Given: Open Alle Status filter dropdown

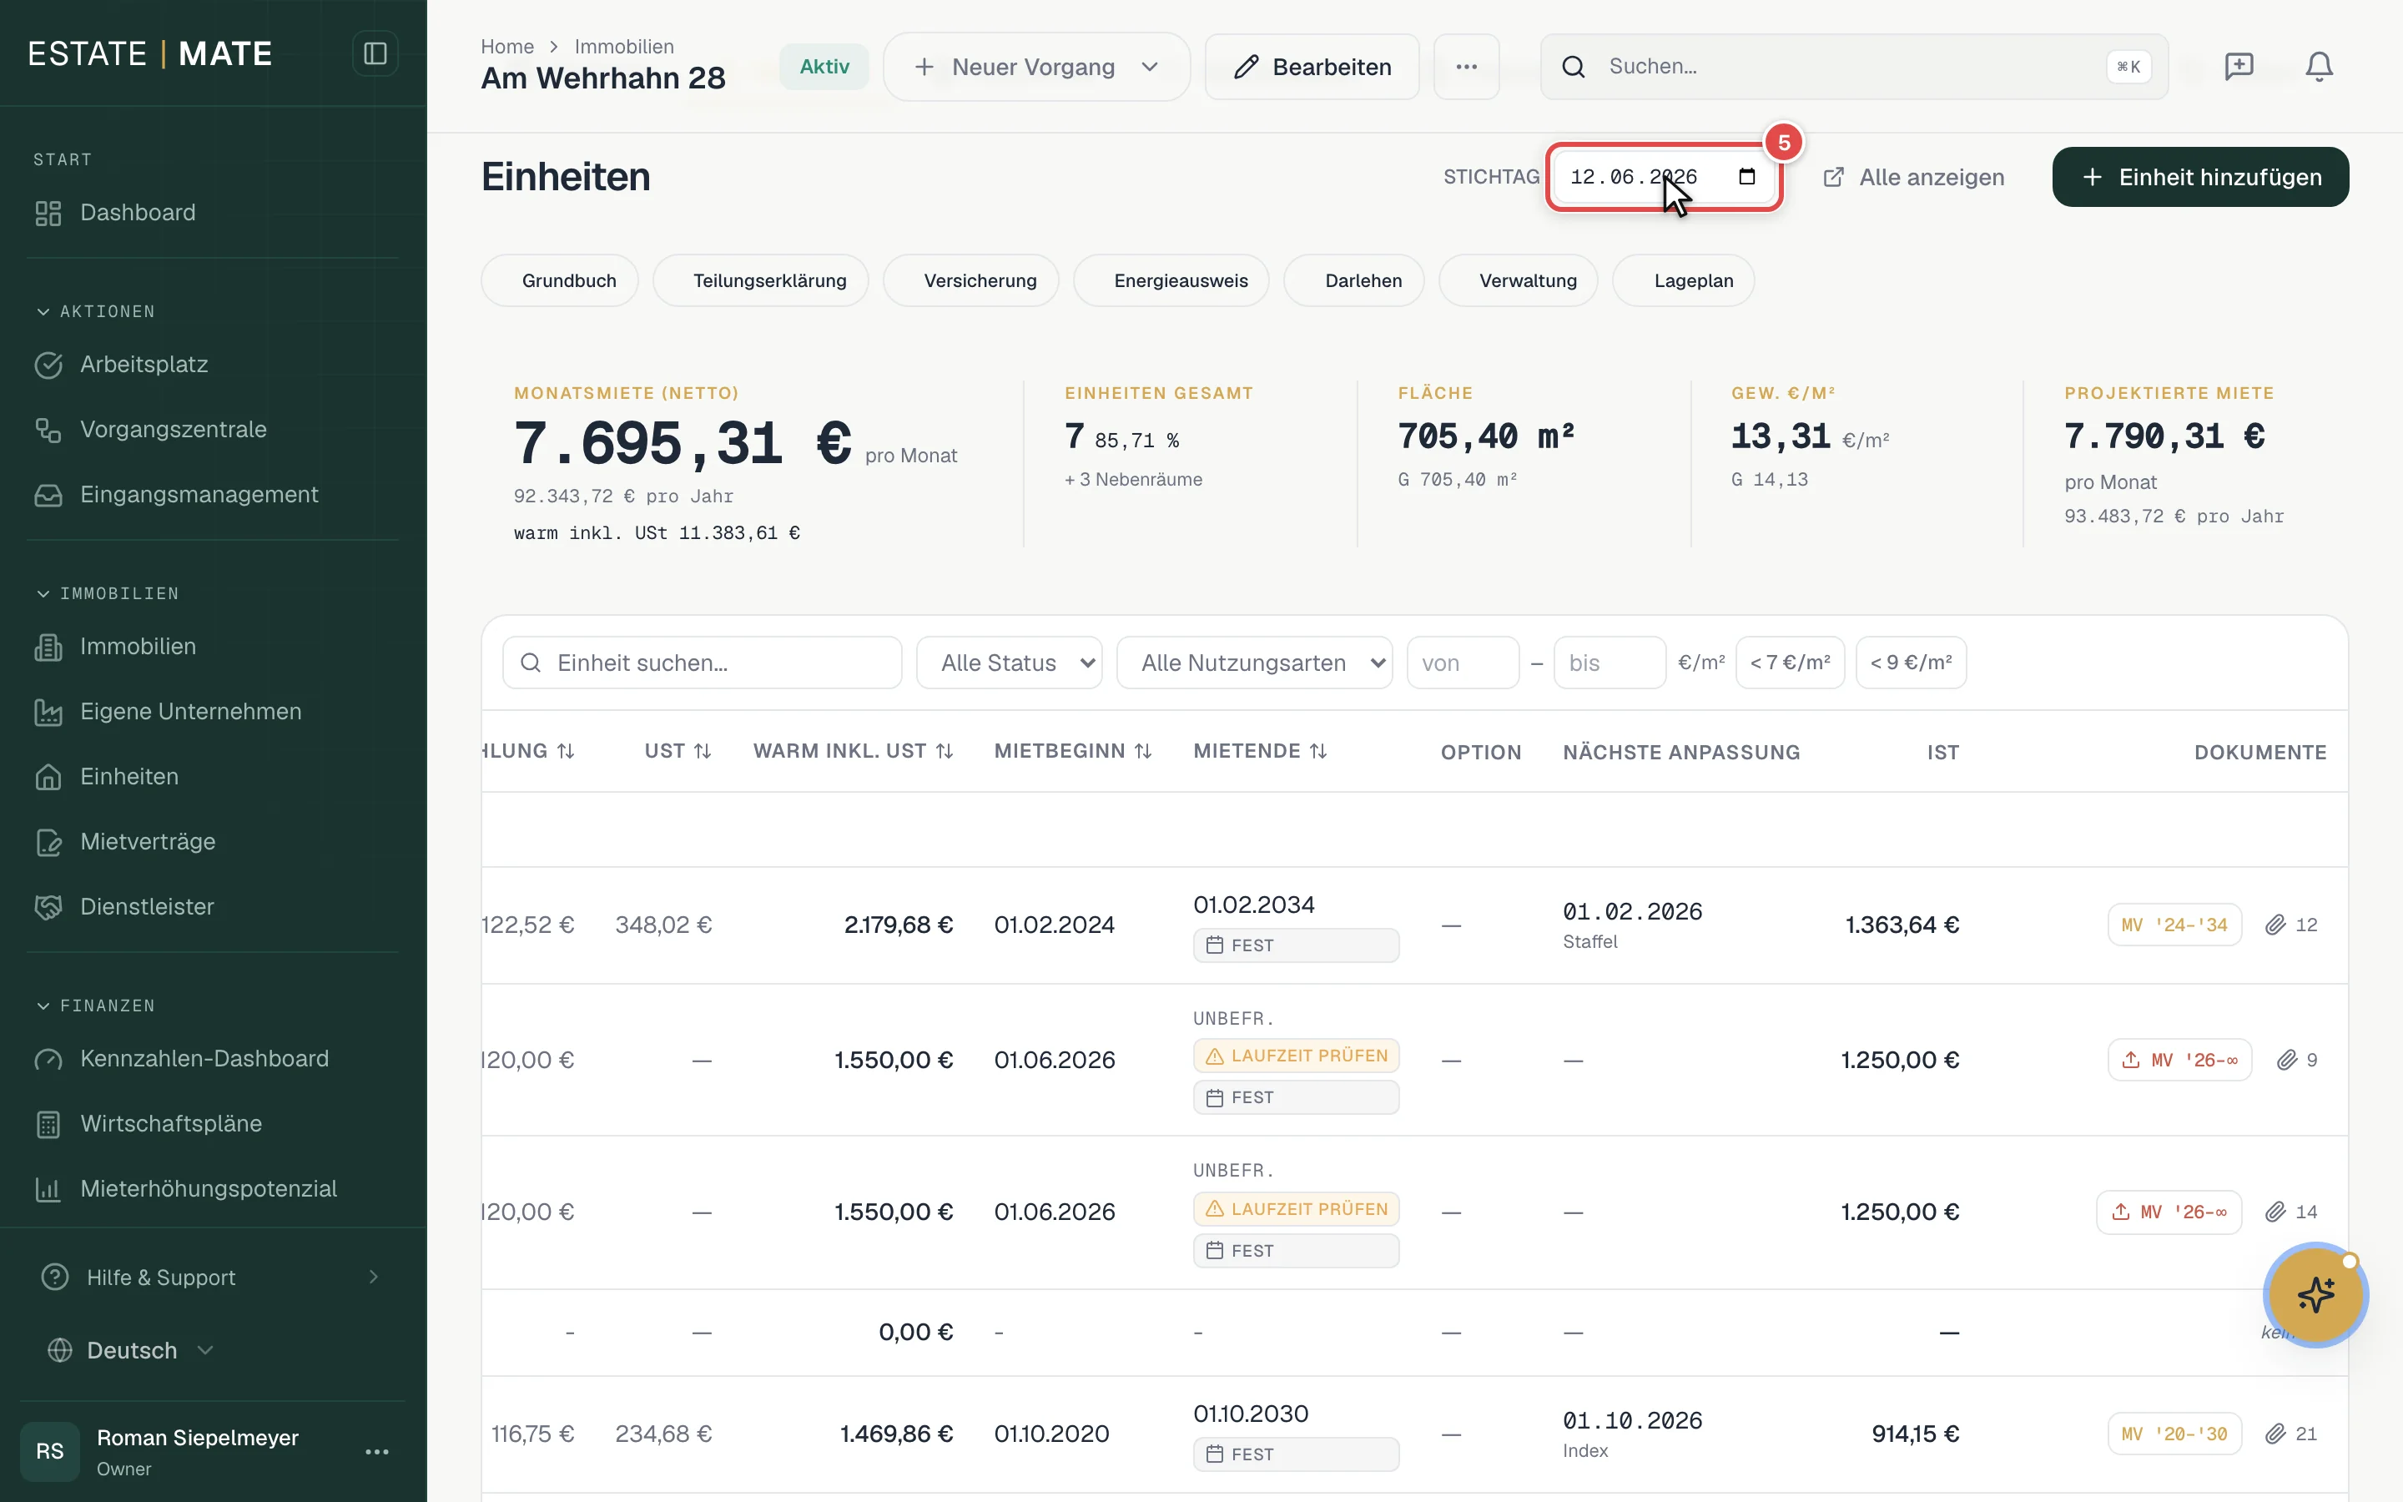Looking at the screenshot, I should tap(1009, 663).
